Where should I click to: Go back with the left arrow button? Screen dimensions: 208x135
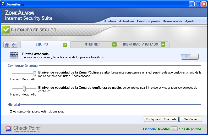pyautogui.click(x=14, y=45)
